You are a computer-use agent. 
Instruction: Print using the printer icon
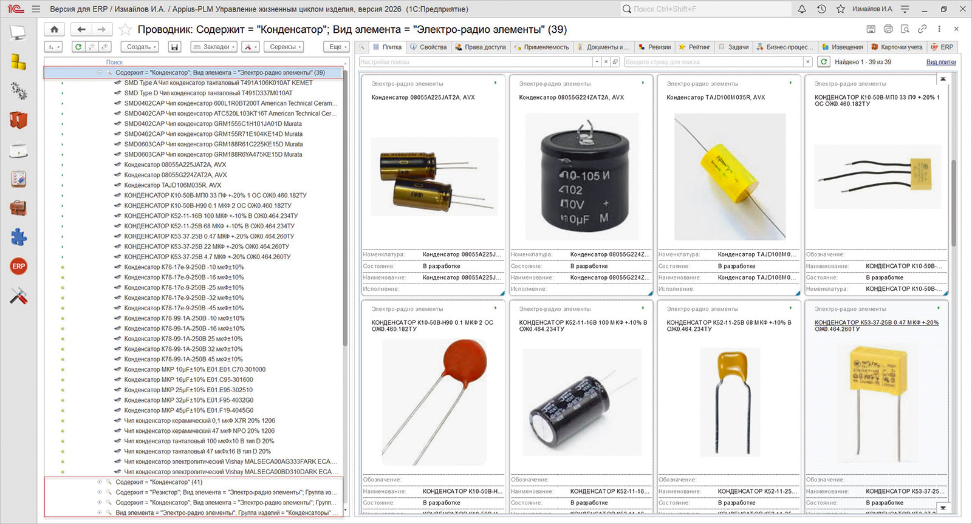[x=888, y=29]
